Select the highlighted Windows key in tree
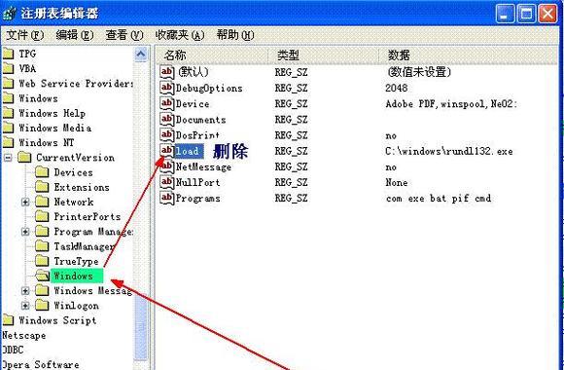The image size is (564, 370). [x=73, y=276]
